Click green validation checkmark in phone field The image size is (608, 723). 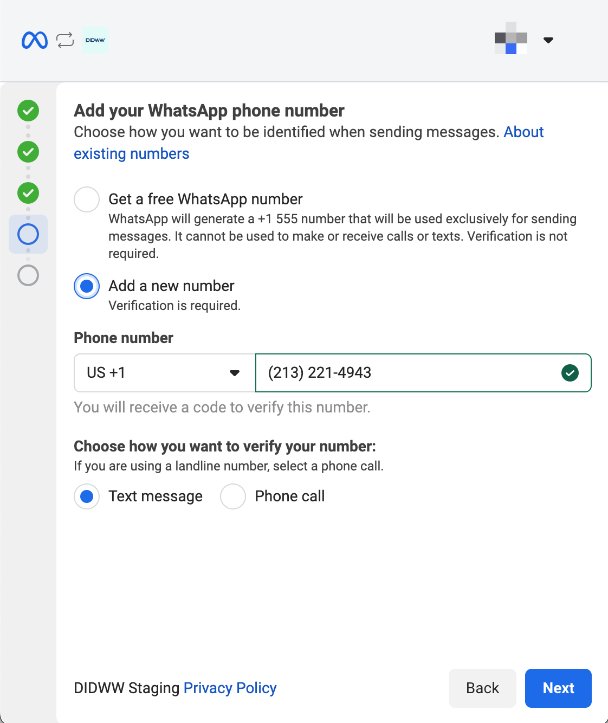(570, 373)
